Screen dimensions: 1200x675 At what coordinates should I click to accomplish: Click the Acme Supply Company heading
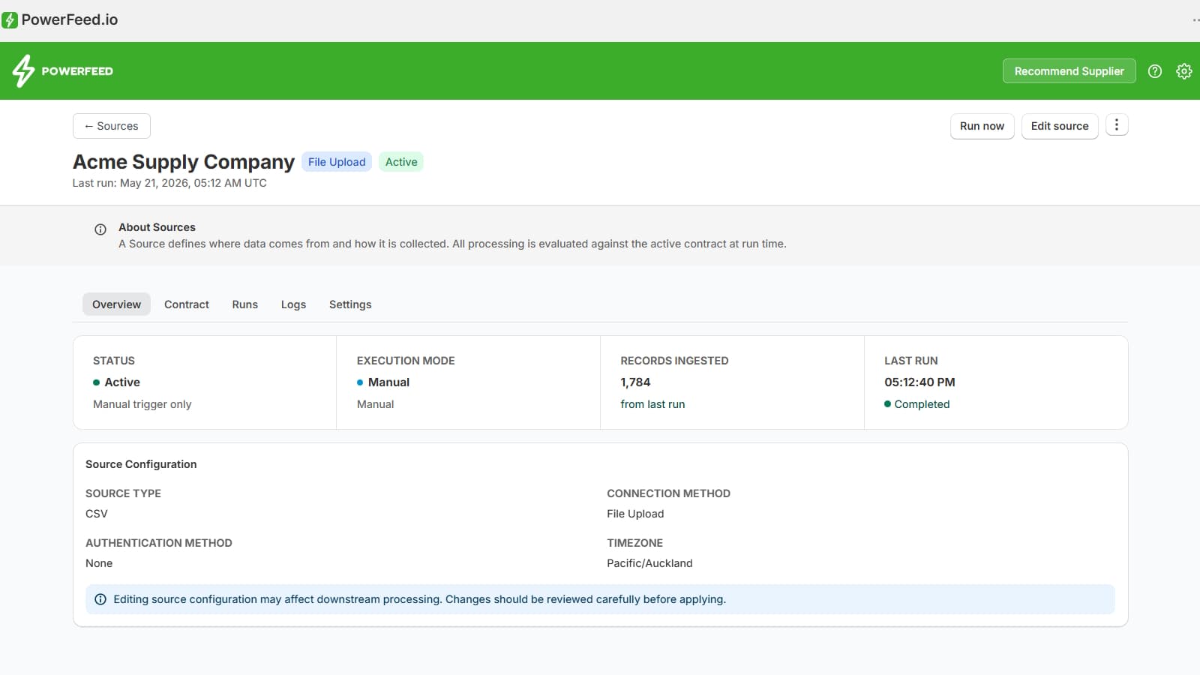pos(184,162)
